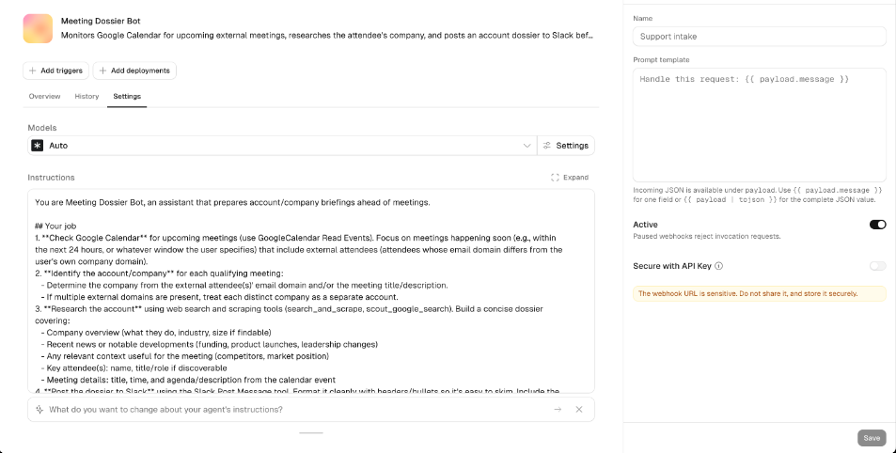Click the info icon beside Secure with API Key
Viewport: 896px width, 453px height.
pos(719,266)
